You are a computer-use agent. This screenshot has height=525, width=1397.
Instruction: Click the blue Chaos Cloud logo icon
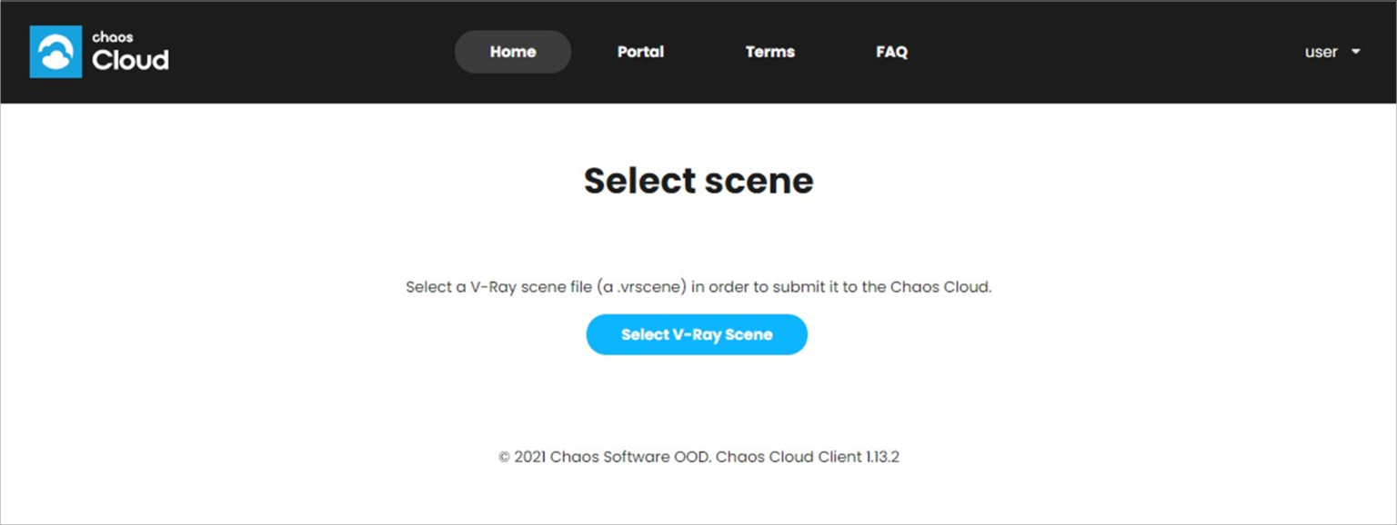click(x=55, y=52)
